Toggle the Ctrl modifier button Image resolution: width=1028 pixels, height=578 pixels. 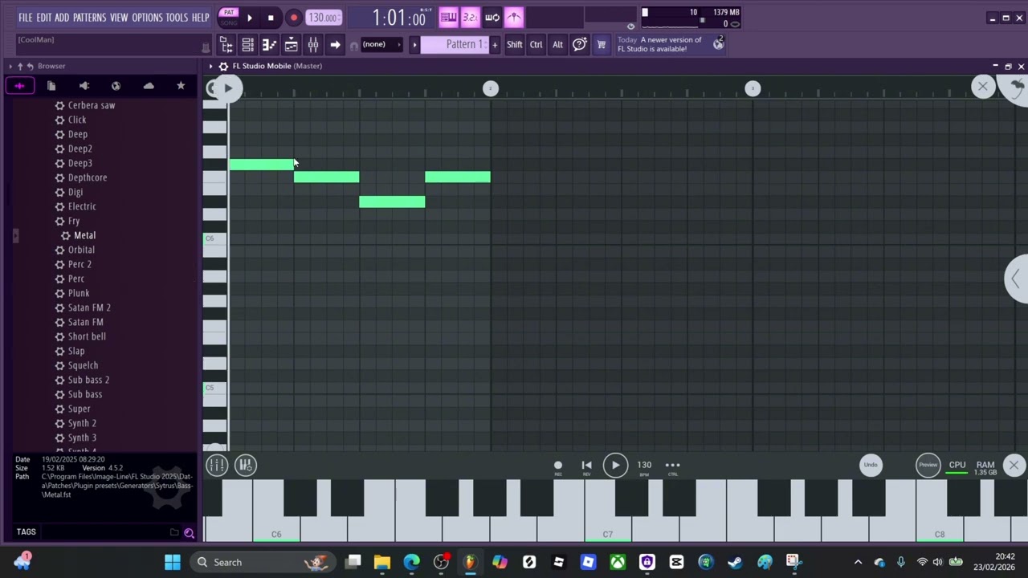tap(536, 45)
